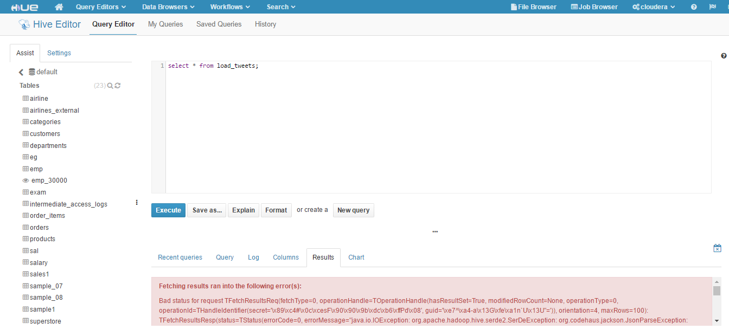Click the New query button
The height and width of the screenshot is (329, 729).
(354, 210)
